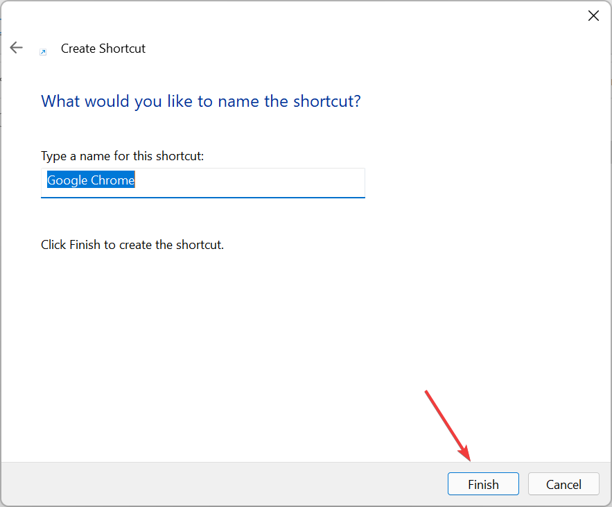Screen dimensions: 612x507
Task: Click inside the shortcut name field
Action: coord(202,182)
